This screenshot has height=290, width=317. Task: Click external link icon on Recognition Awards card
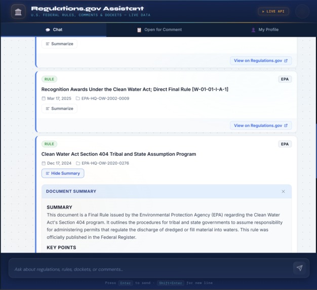286,126
